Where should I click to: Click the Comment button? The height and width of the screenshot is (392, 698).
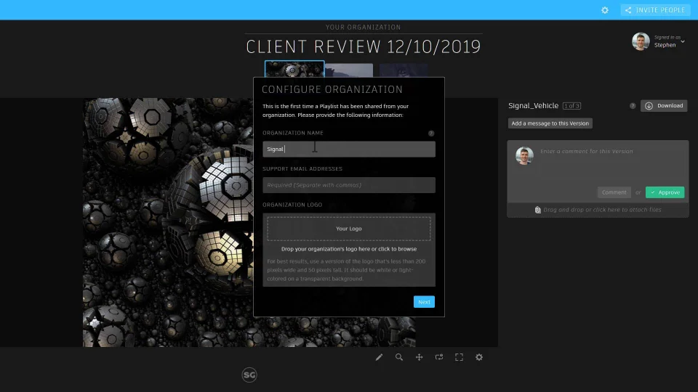(614, 192)
